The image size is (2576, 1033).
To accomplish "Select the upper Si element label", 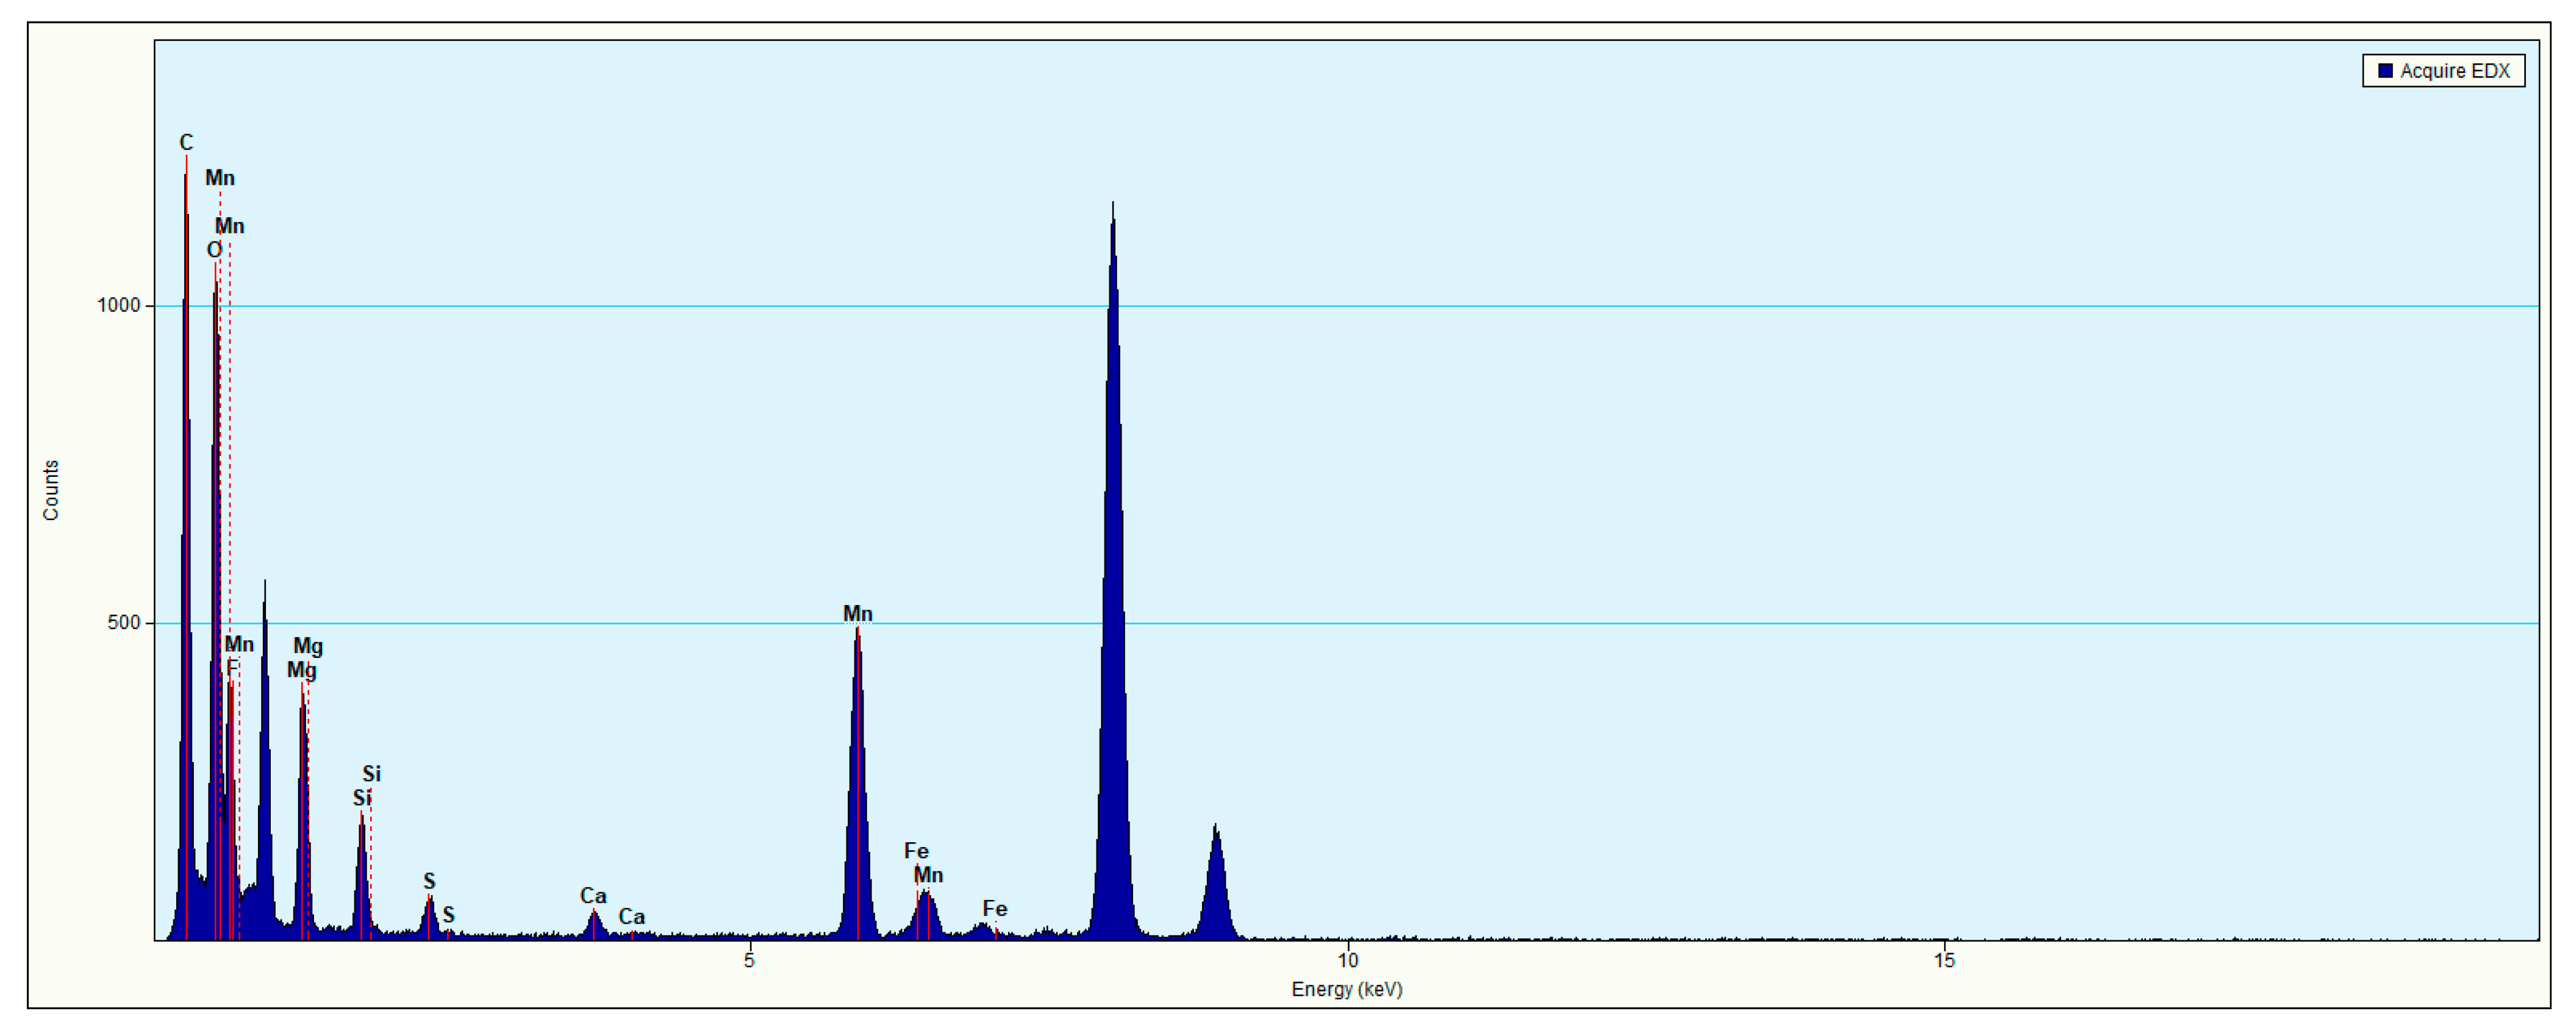I will (x=371, y=774).
